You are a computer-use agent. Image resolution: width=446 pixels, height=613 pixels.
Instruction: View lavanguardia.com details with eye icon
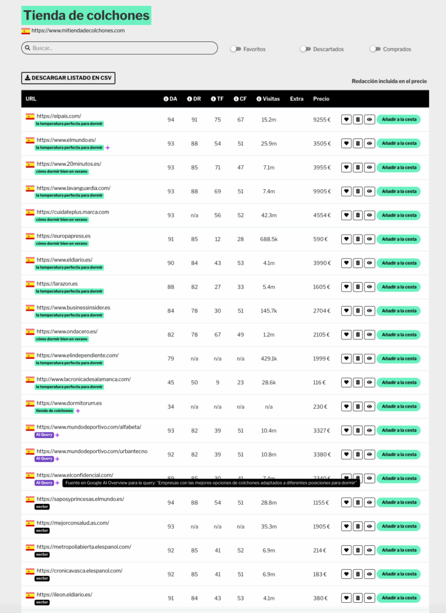click(x=369, y=191)
